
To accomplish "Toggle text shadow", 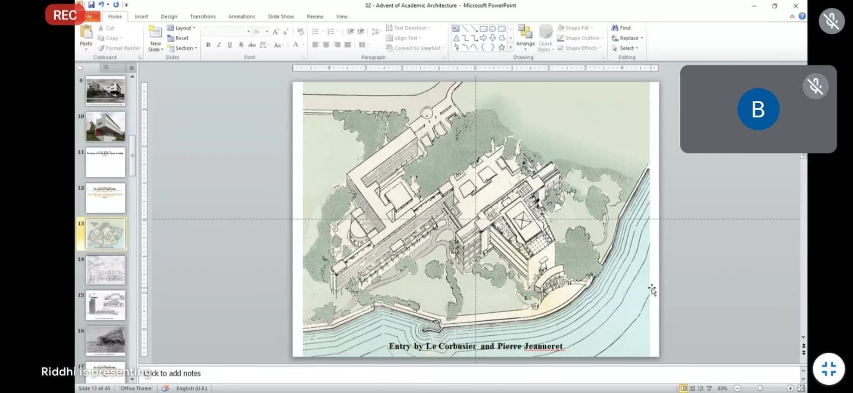I will pos(241,45).
